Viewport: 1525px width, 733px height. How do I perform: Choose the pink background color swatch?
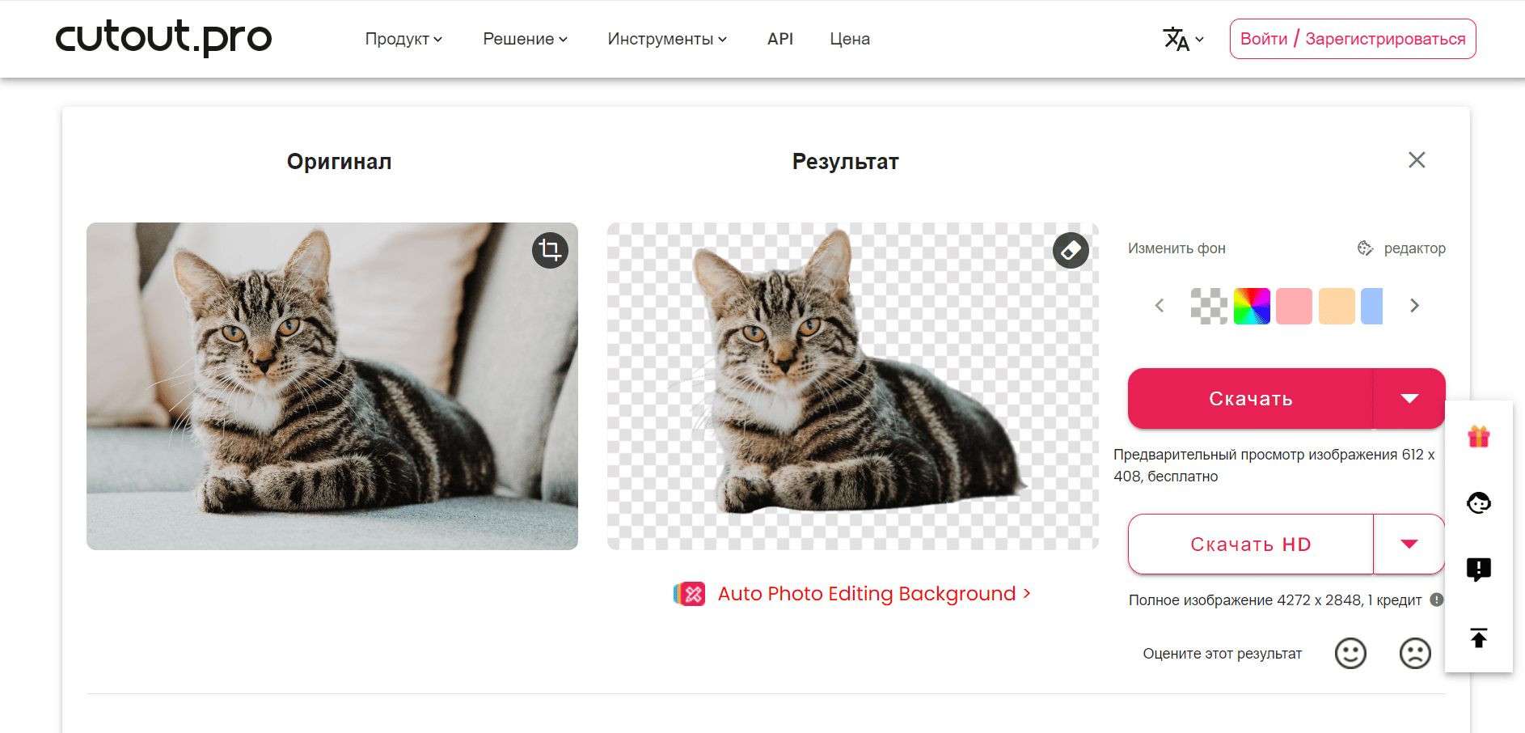pyautogui.click(x=1294, y=306)
